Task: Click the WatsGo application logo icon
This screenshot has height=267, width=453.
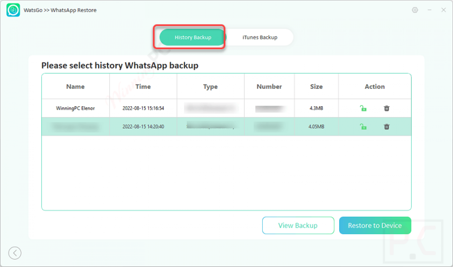Action: 13,10
